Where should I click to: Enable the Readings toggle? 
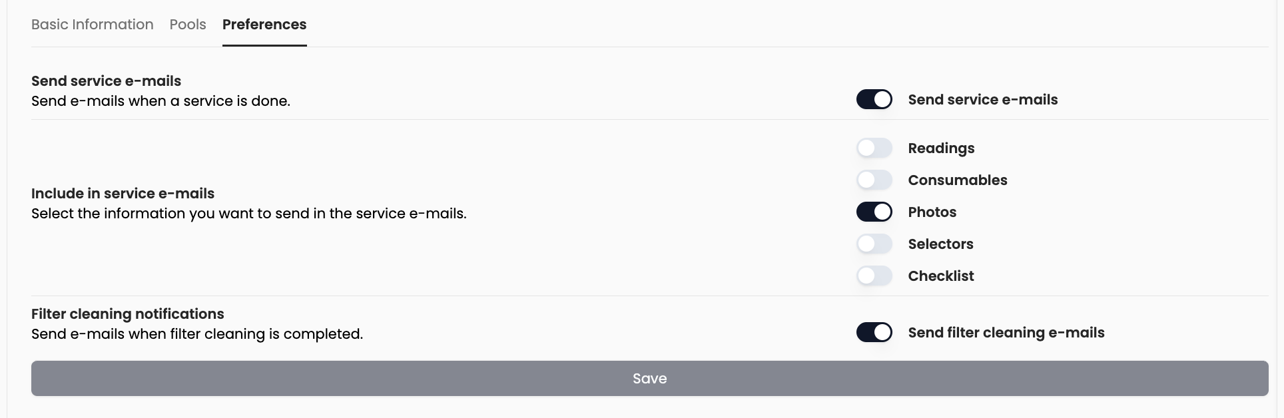coord(874,148)
